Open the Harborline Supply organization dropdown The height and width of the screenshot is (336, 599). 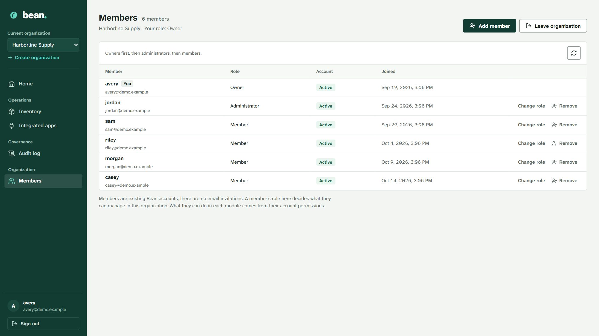click(43, 45)
